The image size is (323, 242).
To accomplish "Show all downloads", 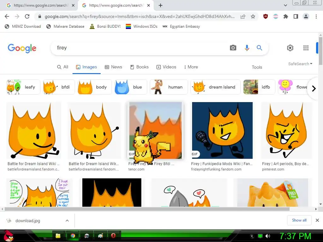I will click(299, 220).
